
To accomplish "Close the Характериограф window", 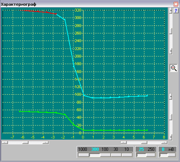I will [176, 4].
